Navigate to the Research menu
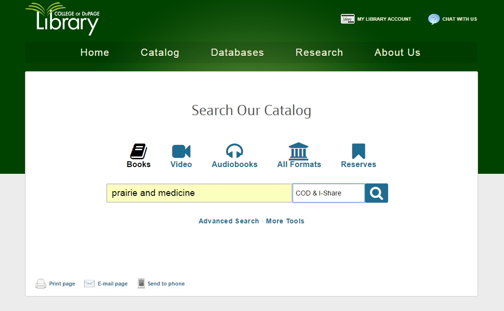Screen dimensions: 504x311 (x=319, y=52)
